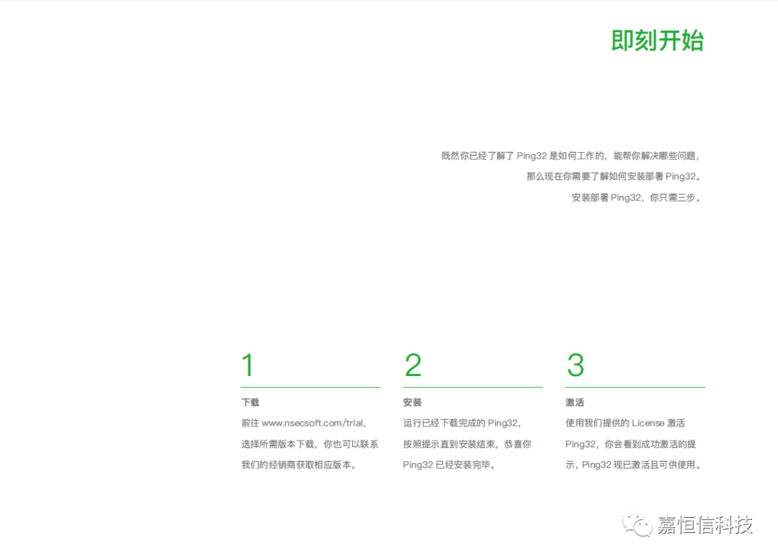Click the line 运行已经下载完成的 Ping32
Viewport: 778px width, 559px height.
[x=462, y=423]
